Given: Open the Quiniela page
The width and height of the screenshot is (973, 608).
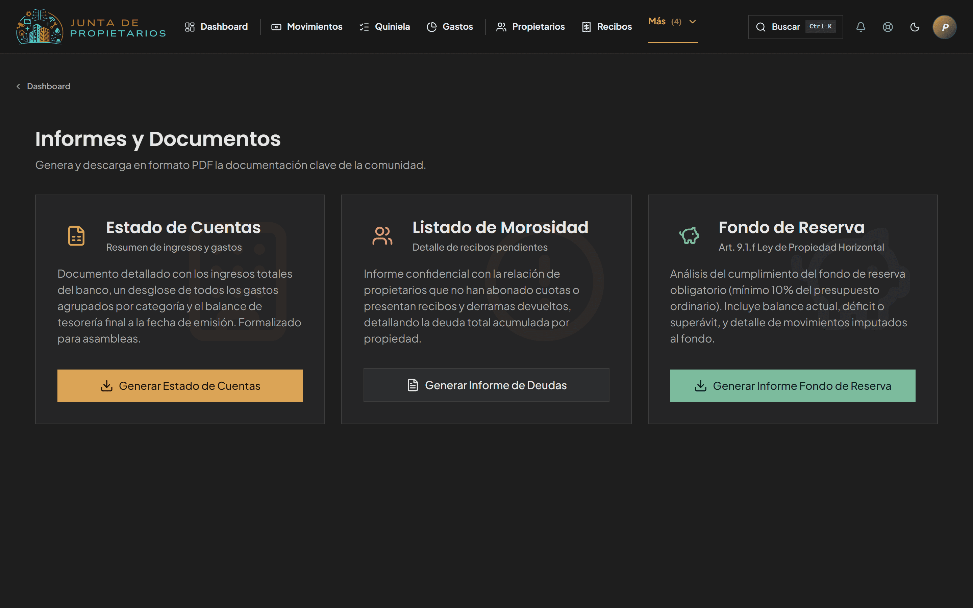Looking at the screenshot, I should [385, 27].
